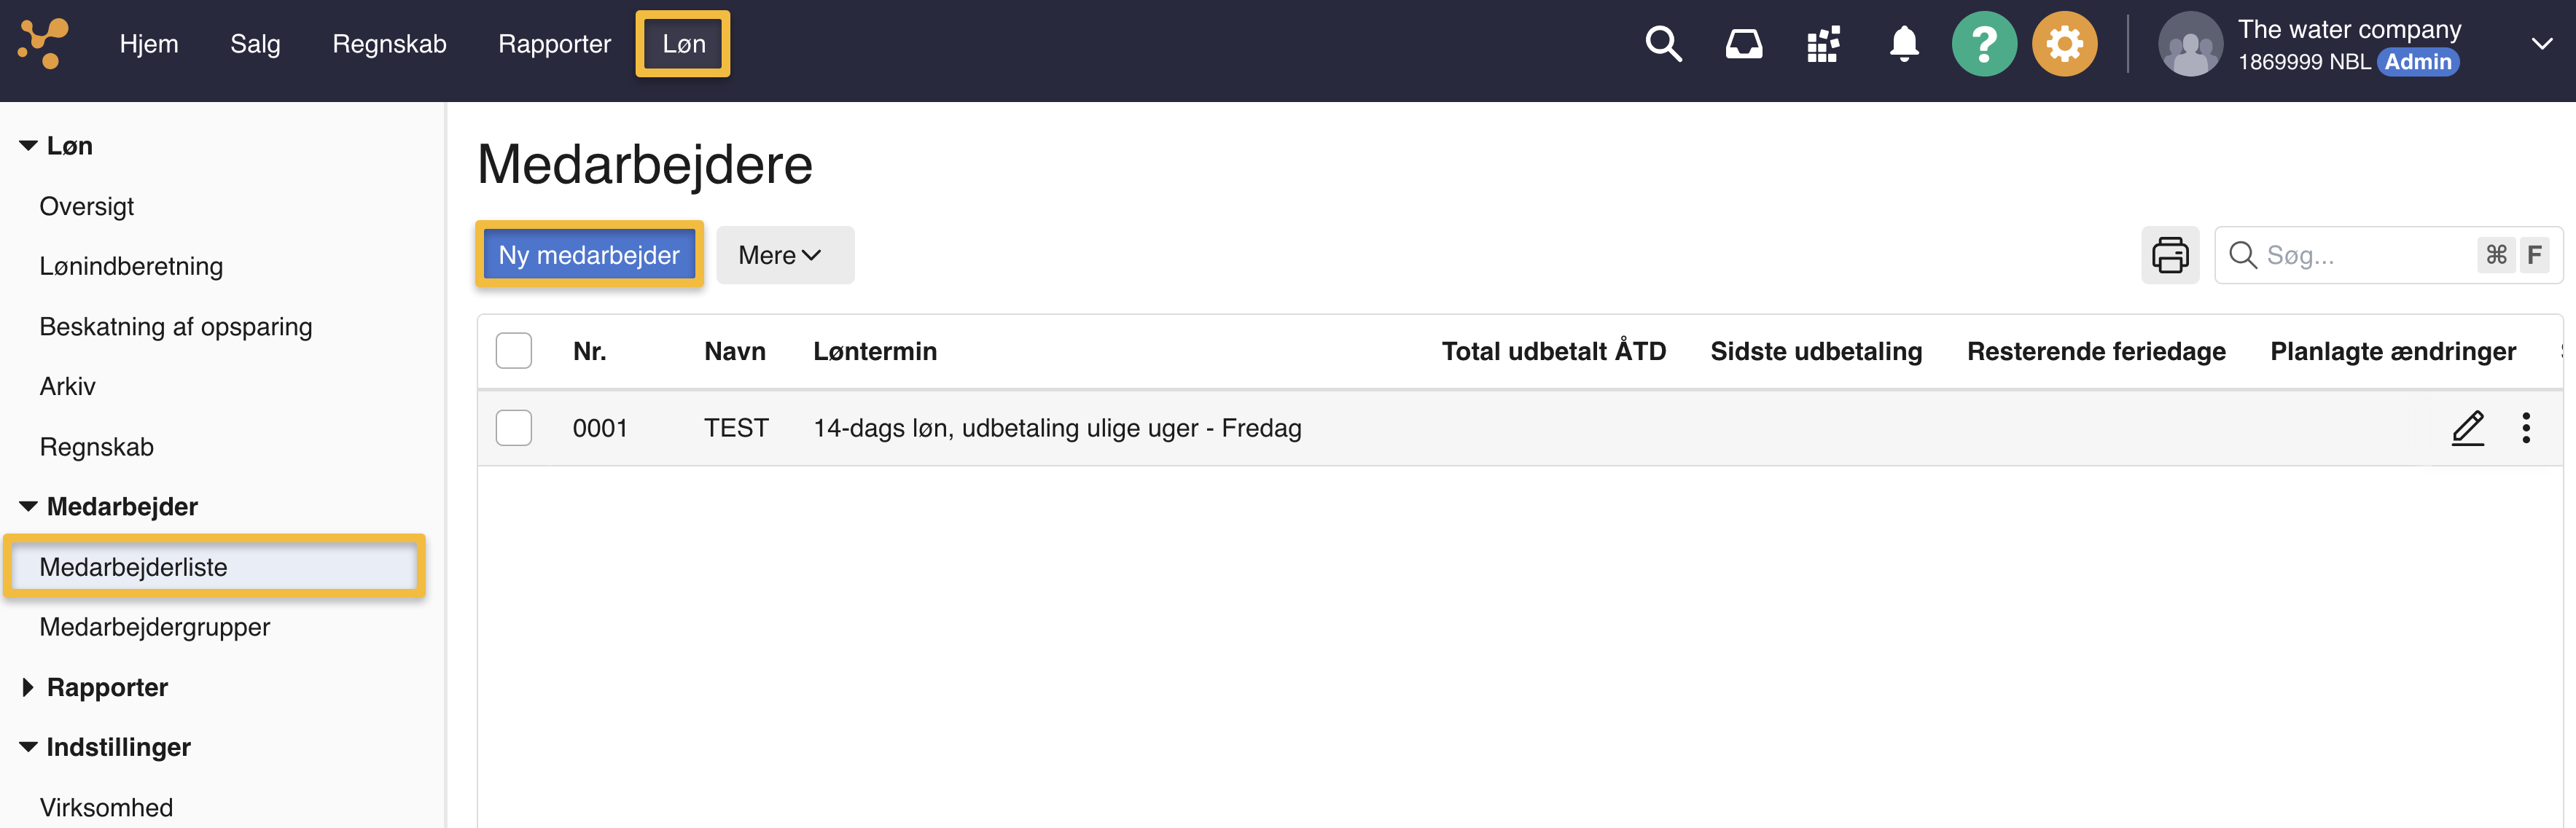The width and height of the screenshot is (2576, 828).
Task: Open help with green question mark
Action: point(1984,44)
